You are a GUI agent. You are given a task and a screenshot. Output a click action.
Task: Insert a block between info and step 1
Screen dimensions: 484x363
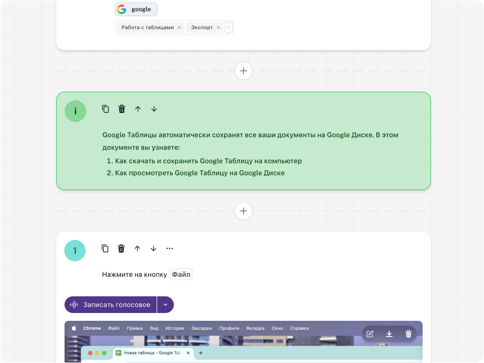tap(244, 211)
